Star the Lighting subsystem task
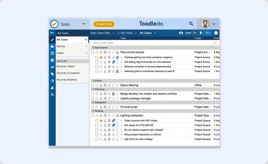This screenshot has height=164, width=268. pyautogui.click(x=97, y=116)
